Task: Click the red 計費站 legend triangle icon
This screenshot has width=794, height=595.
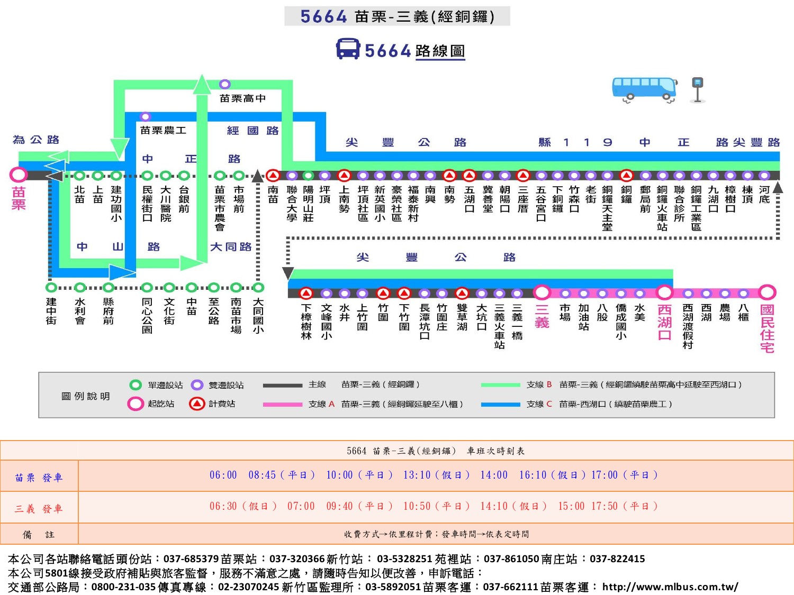Action: point(197,404)
